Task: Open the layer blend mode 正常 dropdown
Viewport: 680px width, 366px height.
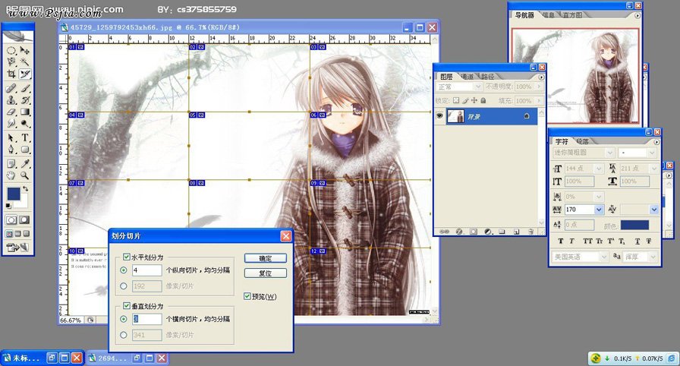Action: coord(459,87)
